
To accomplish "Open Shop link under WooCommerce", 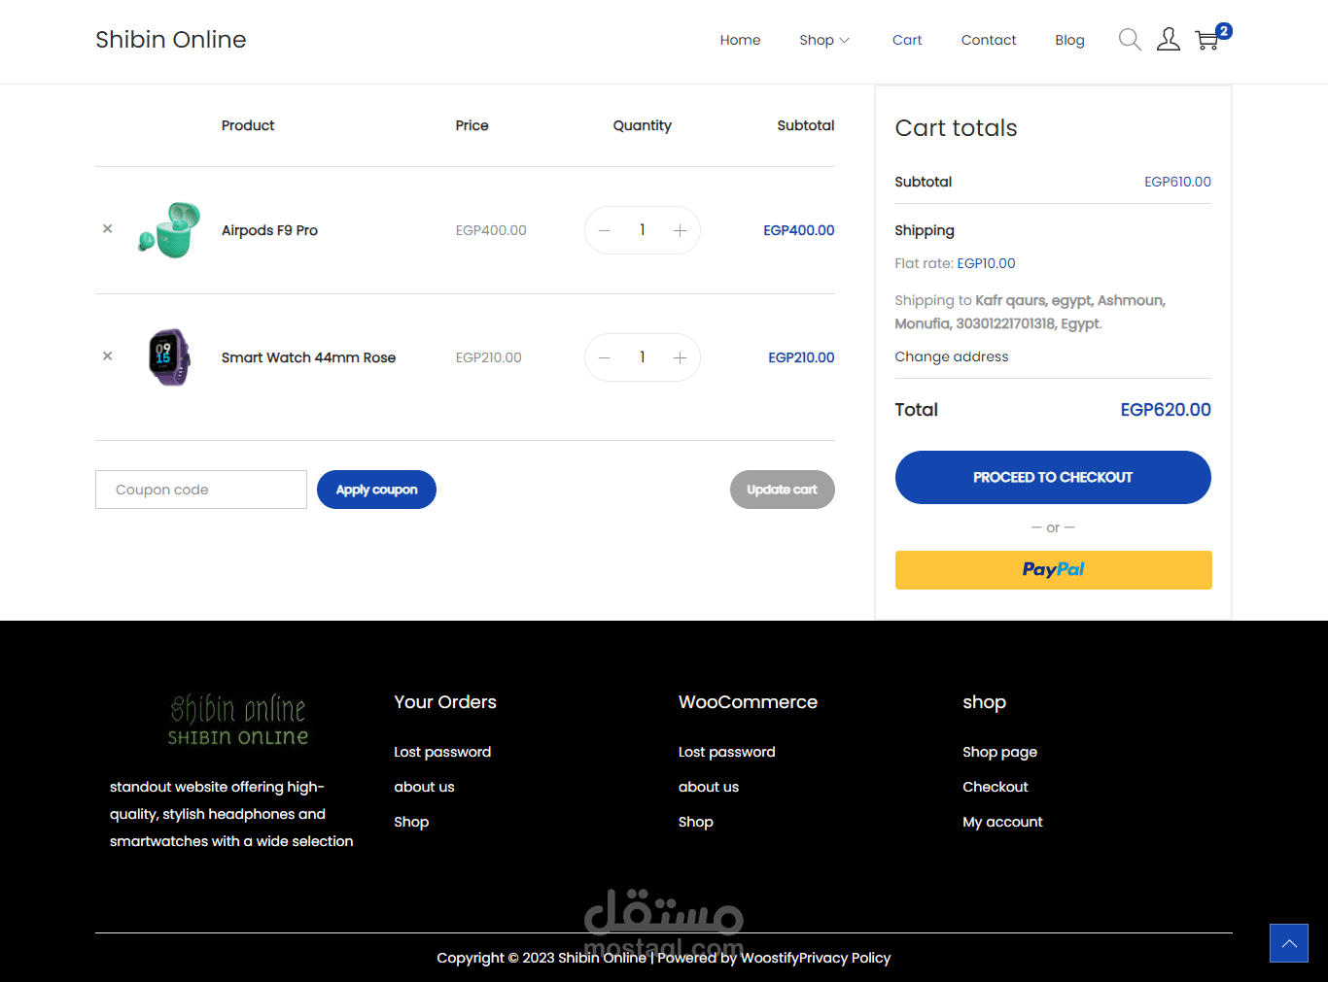I will click(696, 822).
